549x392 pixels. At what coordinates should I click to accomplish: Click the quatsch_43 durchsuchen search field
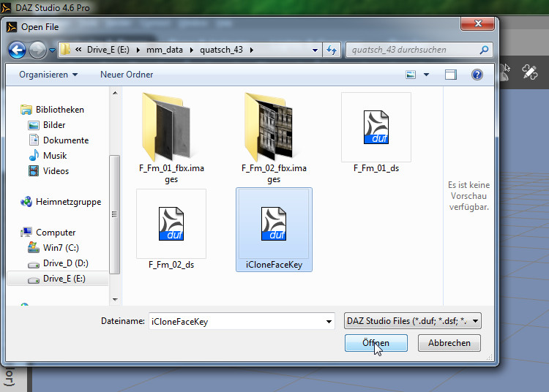click(419, 50)
